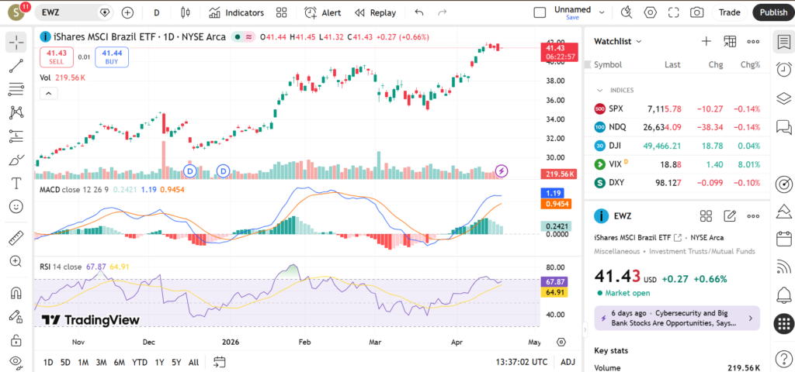Select the Trend Line drawing tool
Screen dimensions: 795x372
(16, 67)
